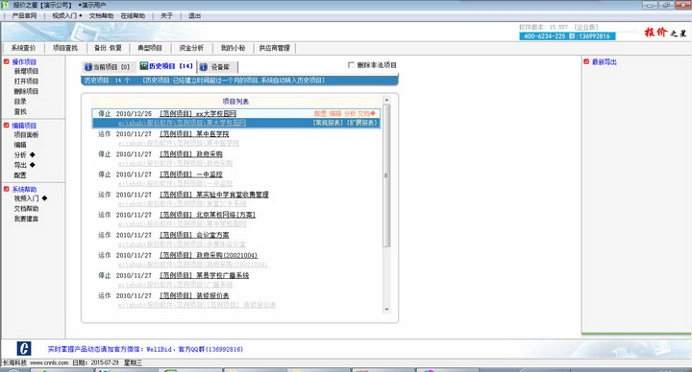Click the 400-6234-225 contact banner
Image resolution: width=692 pixels, height=372 pixels.
pyautogui.click(x=567, y=36)
